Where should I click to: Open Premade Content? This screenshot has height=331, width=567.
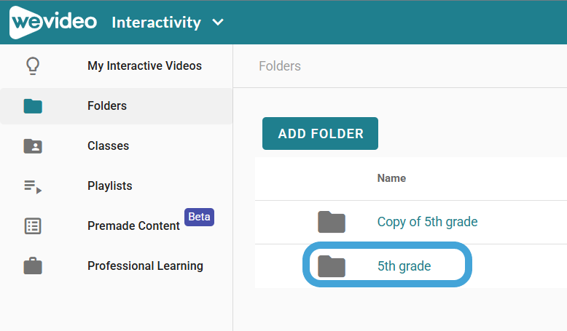(133, 226)
